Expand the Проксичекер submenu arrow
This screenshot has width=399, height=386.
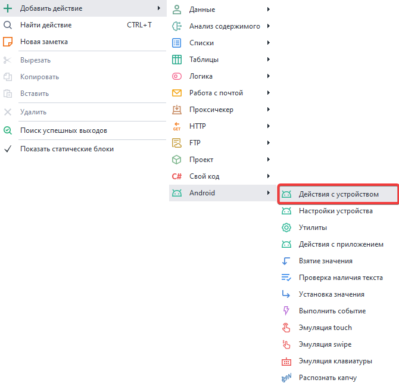tap(269, 110)
